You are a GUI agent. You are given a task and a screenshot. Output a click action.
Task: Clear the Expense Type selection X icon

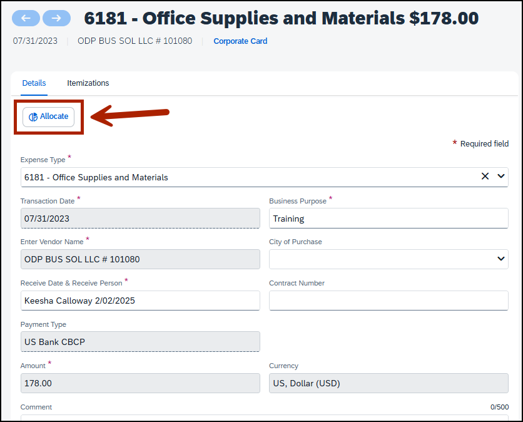click(x=485, y=177)
